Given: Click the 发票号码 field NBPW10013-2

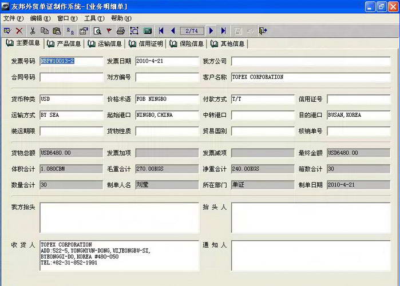Looking at the screenshot, I should click(72, 61).
